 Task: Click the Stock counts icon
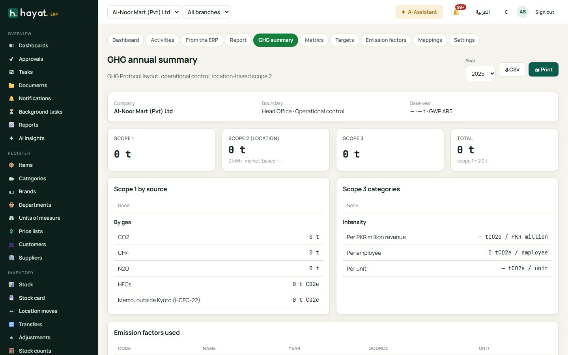coord(11,351)
